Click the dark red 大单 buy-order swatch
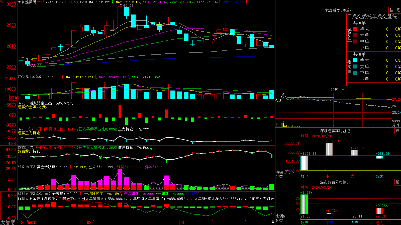Image resolution: width=401 pixels, height=225 pixels. point(355,35)
